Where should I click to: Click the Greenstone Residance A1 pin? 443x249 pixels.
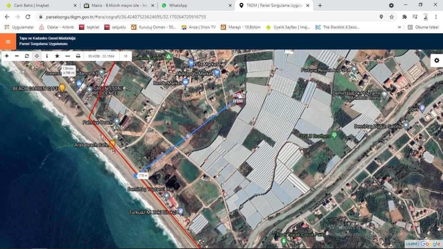pos(101,72)
